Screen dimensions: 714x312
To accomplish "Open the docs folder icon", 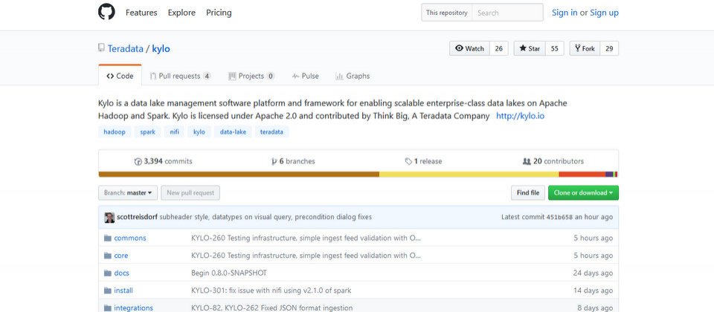I will tap(107, 273).
